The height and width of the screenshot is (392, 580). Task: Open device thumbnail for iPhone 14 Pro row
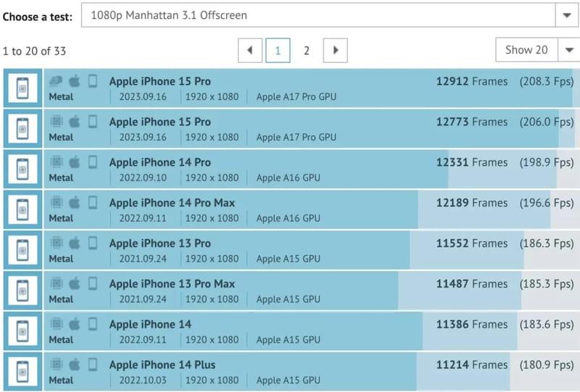point(22,169)
